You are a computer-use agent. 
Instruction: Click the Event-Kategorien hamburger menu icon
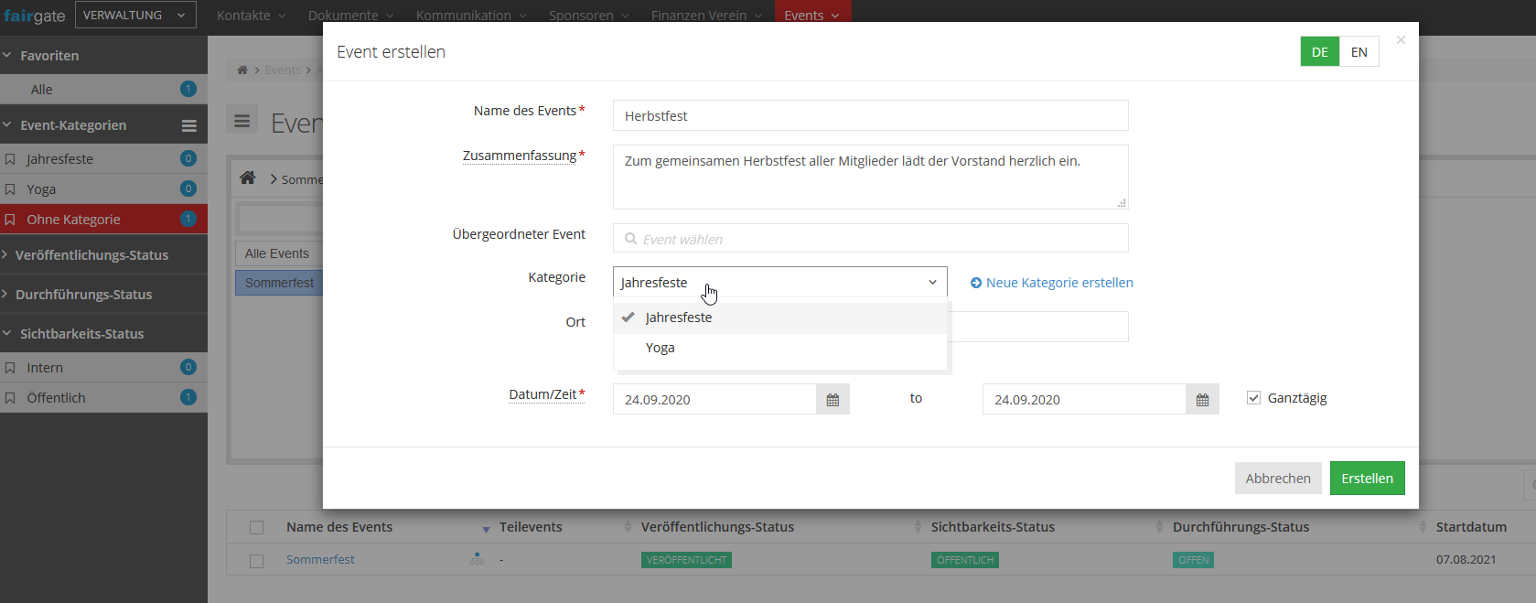pos(189,126)
